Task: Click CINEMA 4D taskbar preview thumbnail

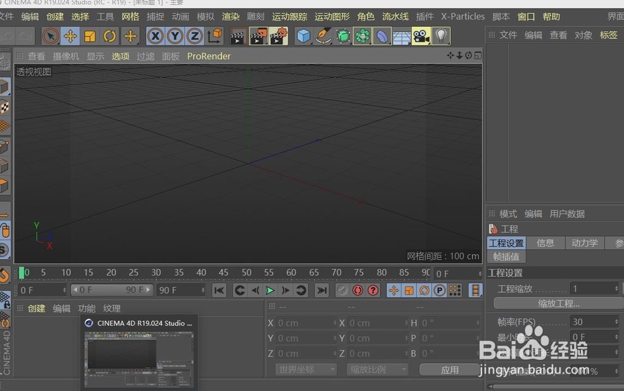Action: click(x=139, y=360)
